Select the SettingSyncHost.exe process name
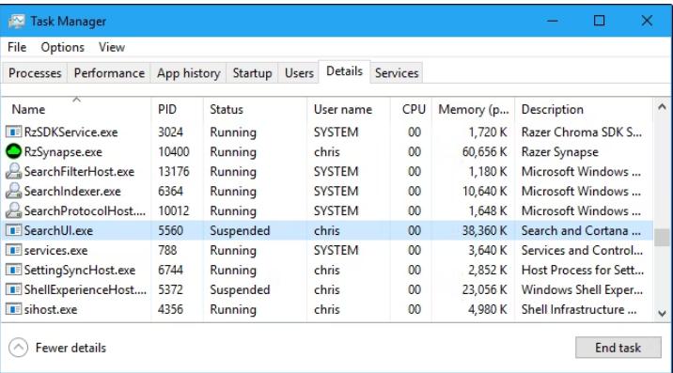Viewport: 673px width, 373px height. click(79, 271)
